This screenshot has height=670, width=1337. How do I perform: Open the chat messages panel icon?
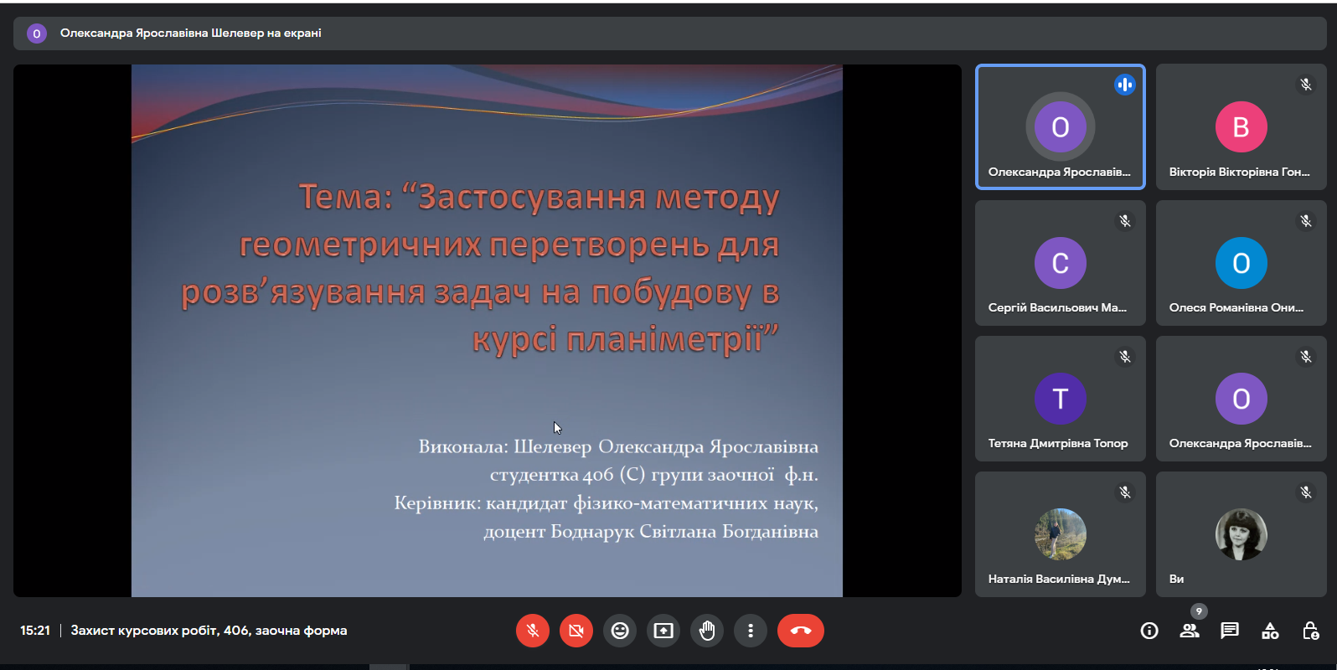(1230, 631)
